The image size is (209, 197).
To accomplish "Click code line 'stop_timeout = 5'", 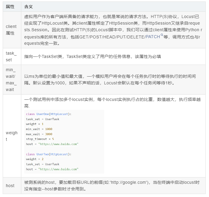I will click(x=40, y=139).
